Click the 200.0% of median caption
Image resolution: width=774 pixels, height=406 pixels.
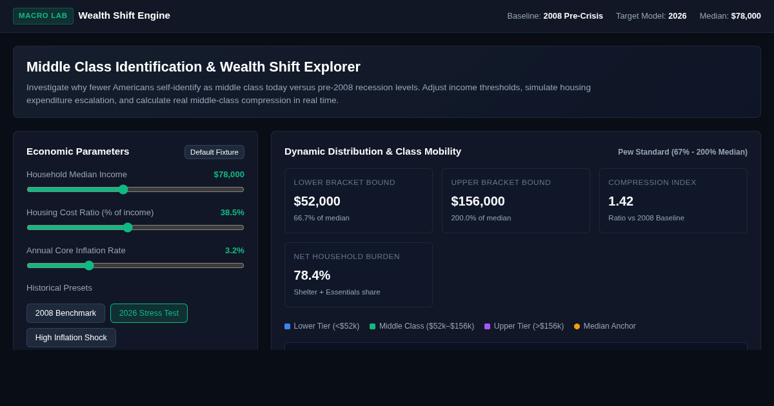click(481, 218)
